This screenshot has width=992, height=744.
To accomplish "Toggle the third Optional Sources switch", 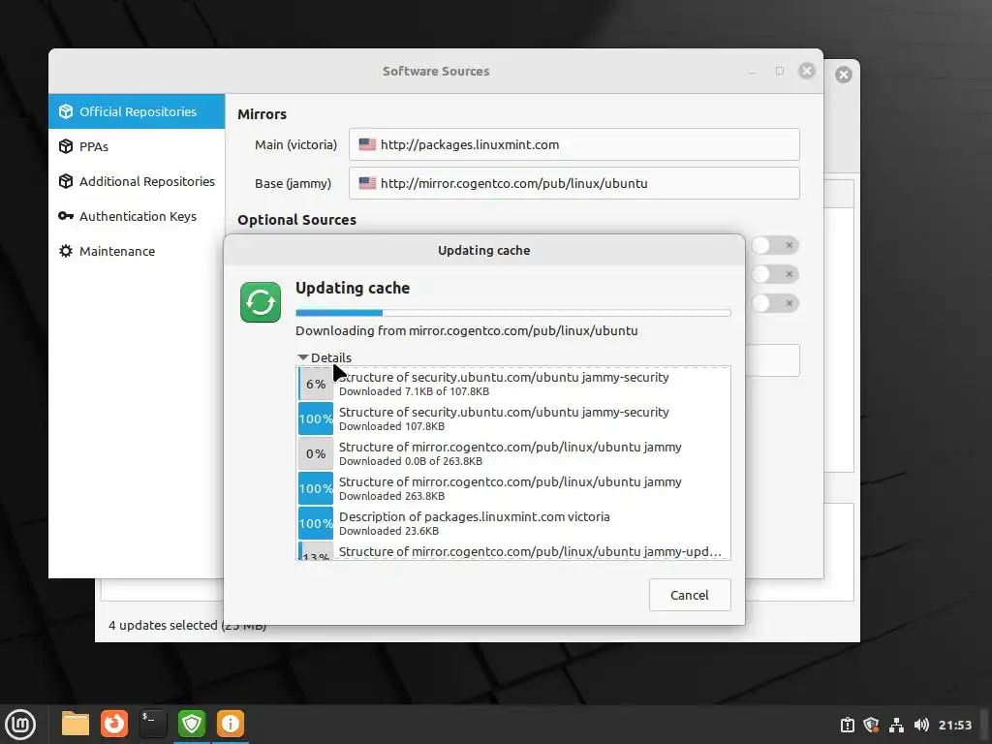I will point(775,303).
